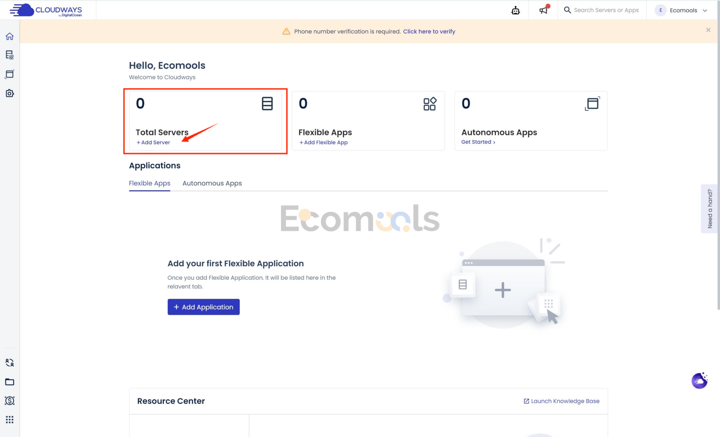Open the Home dashboard sidebar icon

(x=10, y=36)
